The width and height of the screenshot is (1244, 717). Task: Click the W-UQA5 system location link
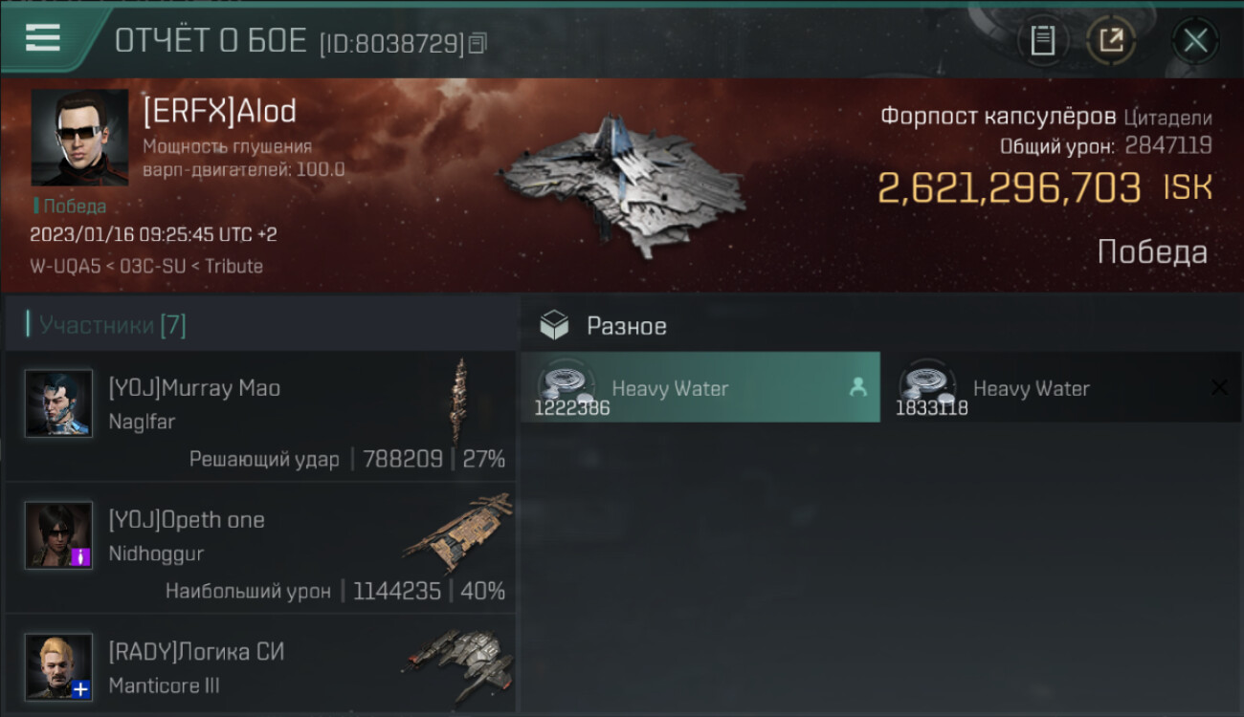pos(65,267)
